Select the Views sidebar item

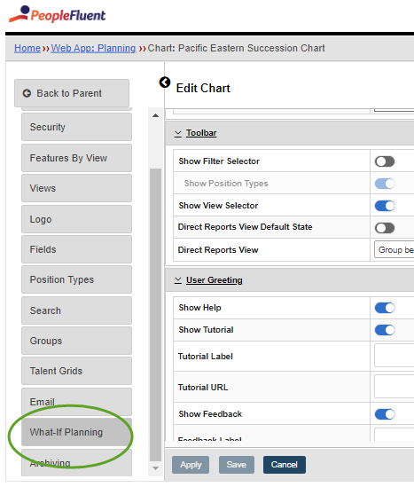tap(76, 188)
